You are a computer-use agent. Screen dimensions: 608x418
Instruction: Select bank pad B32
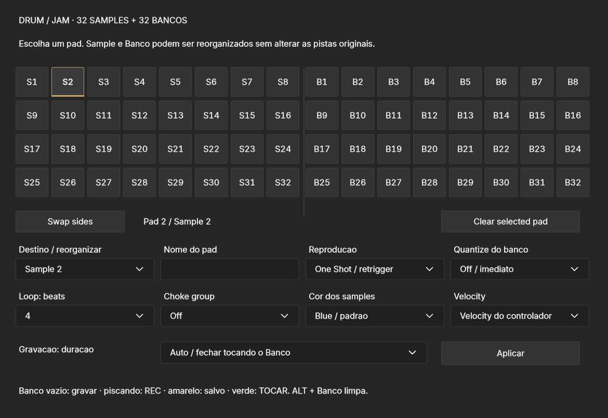coord(573,182)
